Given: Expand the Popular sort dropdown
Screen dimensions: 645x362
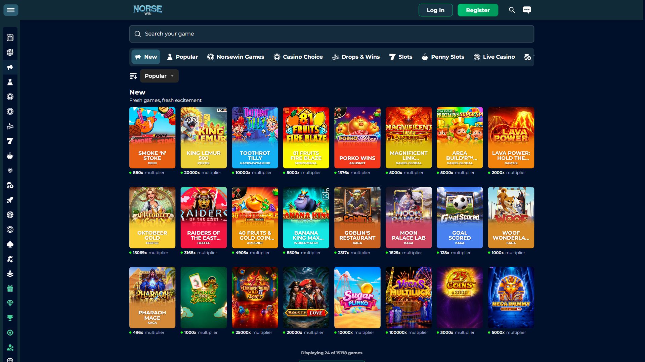Looking at the screenshot, I should [x=159, y=76].
